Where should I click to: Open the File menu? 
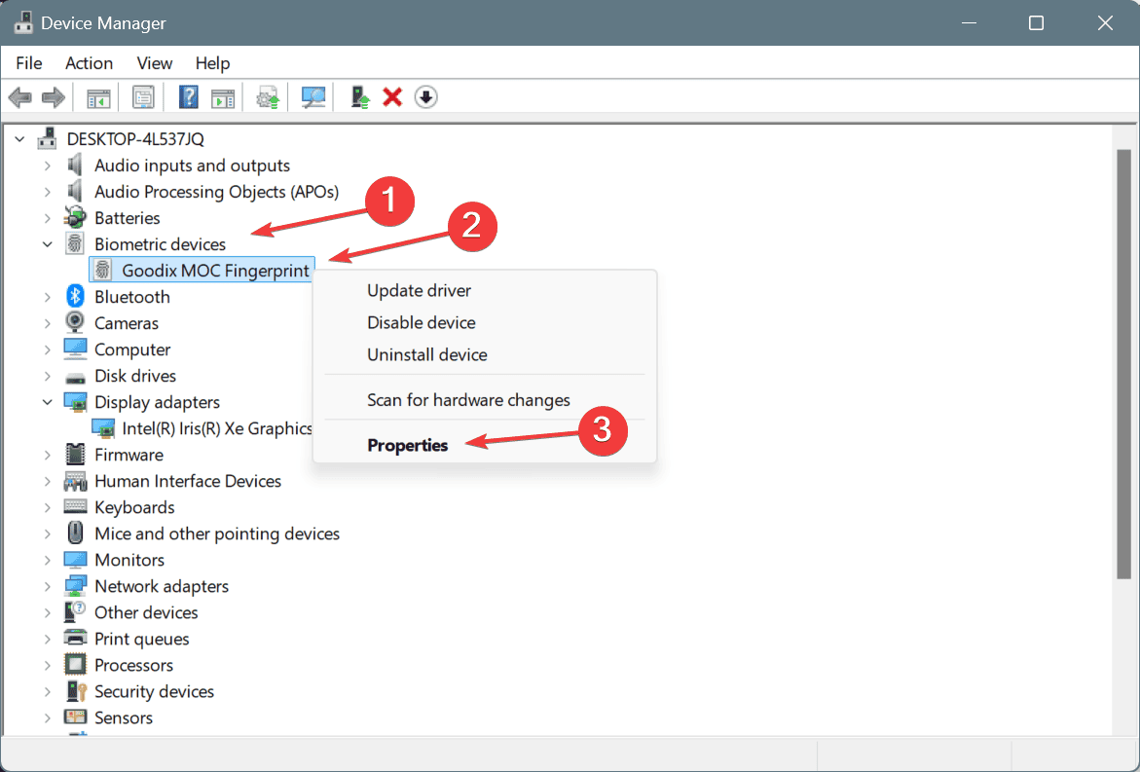[x=29, y=63]
